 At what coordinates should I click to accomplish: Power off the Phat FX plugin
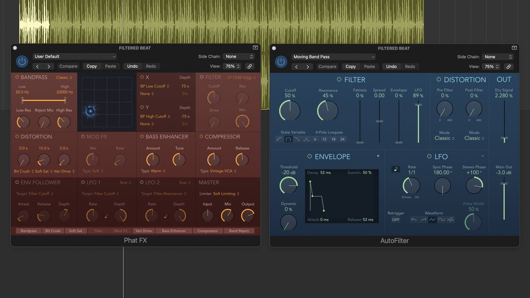pyautogui.click(x=22, y=61)
